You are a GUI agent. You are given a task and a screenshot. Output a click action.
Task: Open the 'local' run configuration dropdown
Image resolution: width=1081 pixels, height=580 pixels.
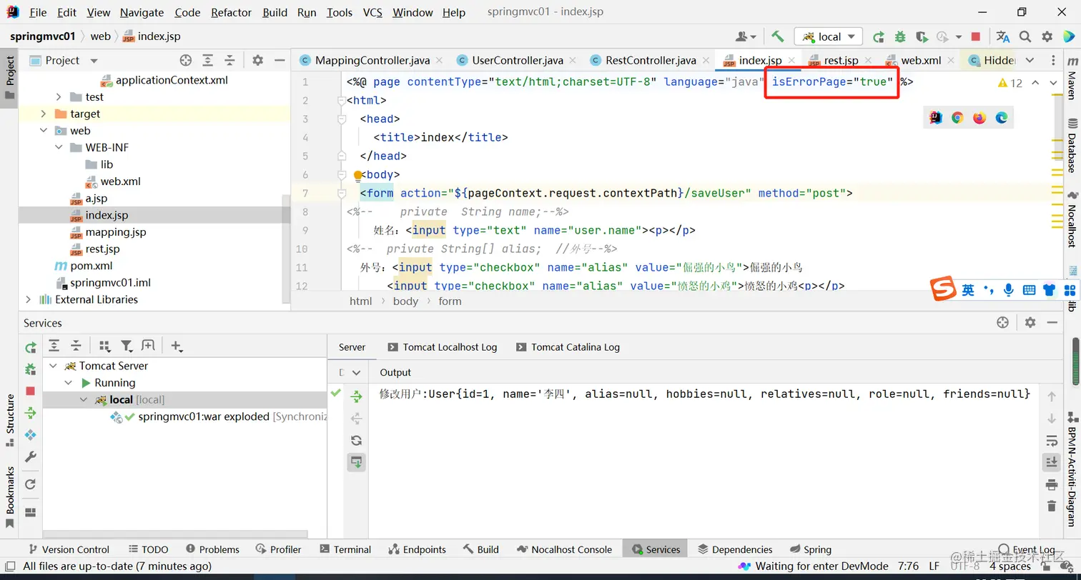[x=829, y=36]
